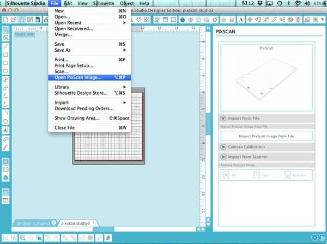Click the New document toolbar icon
This screenshot has height=244, width=327.
click(5, 20)
